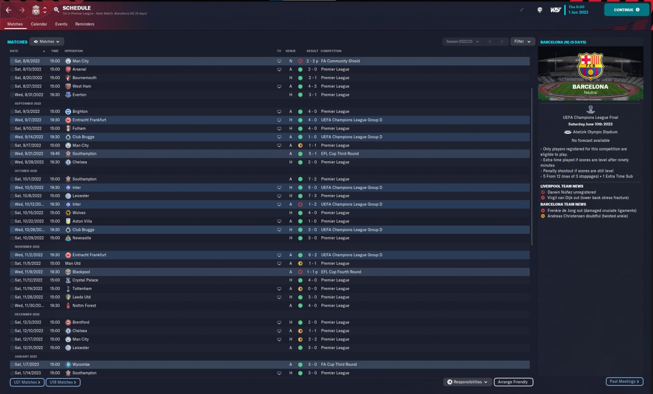The height and width of the screenshot is (394, 653).
Task: Sort matches by the Date column header
Action: (14, 51)
